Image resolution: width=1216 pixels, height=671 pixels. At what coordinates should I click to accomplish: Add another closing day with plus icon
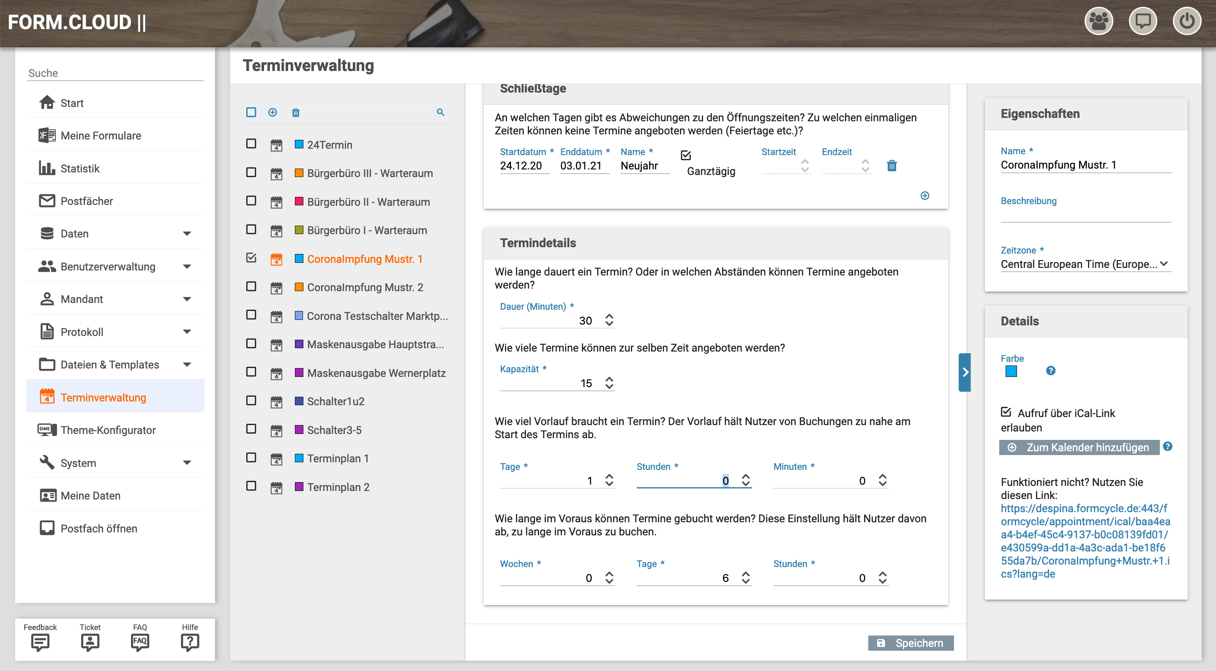925,196
